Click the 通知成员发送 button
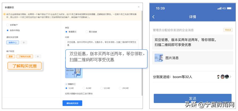Screen dimensions: 238x111 (x=72, y=103)
